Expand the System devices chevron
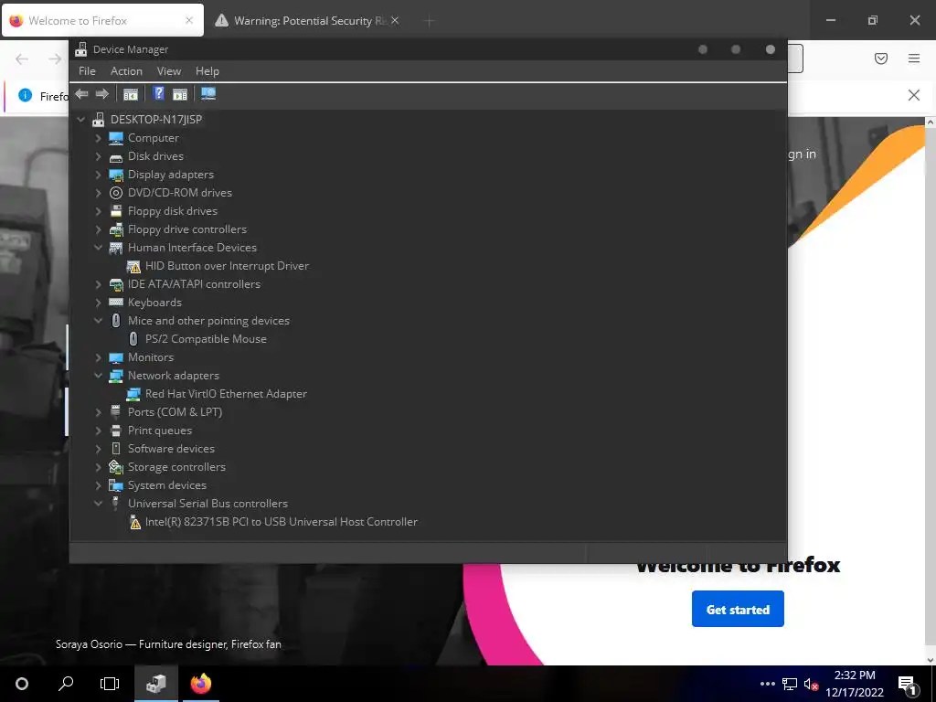 pos(99,485)
